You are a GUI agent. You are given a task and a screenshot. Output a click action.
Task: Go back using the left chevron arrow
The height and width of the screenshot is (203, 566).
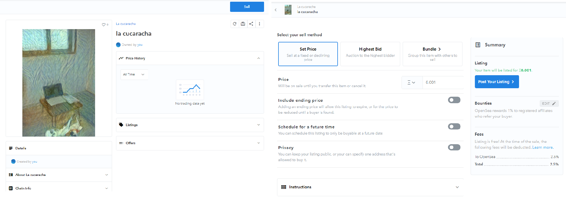click(276, 10)
